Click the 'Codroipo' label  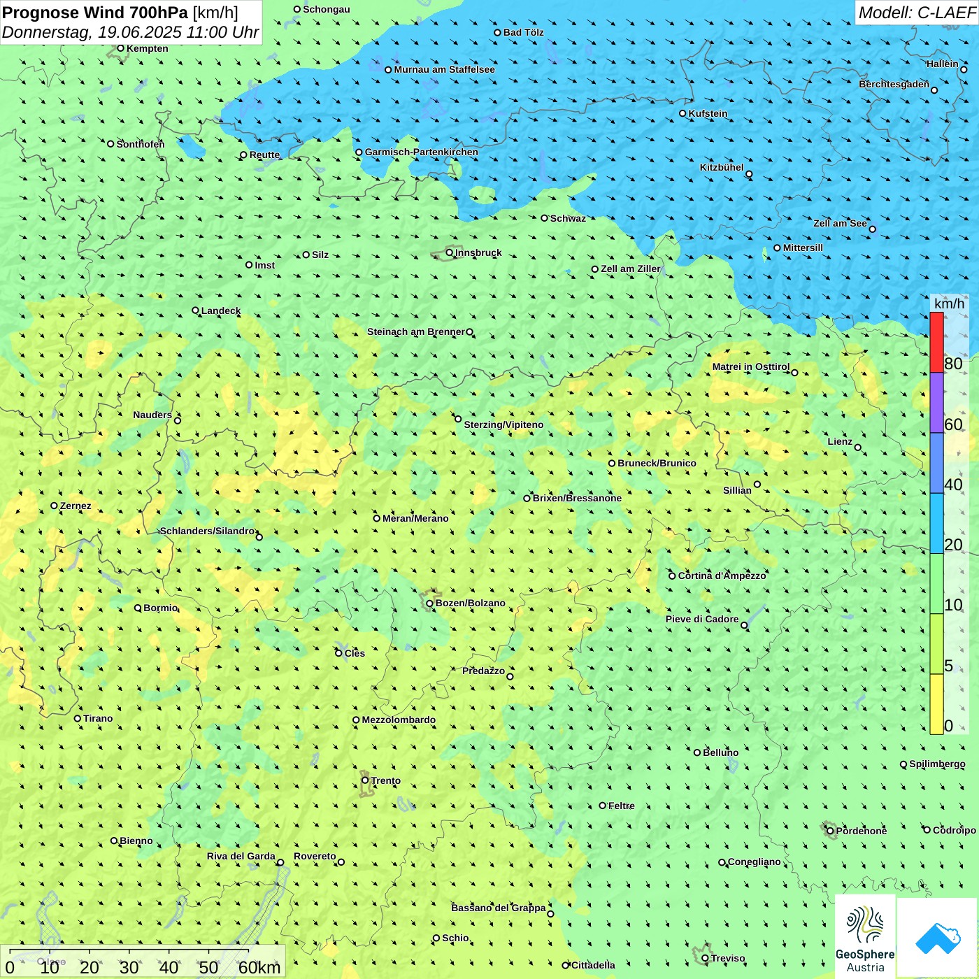pyautogui.click(x=955, y=830)
